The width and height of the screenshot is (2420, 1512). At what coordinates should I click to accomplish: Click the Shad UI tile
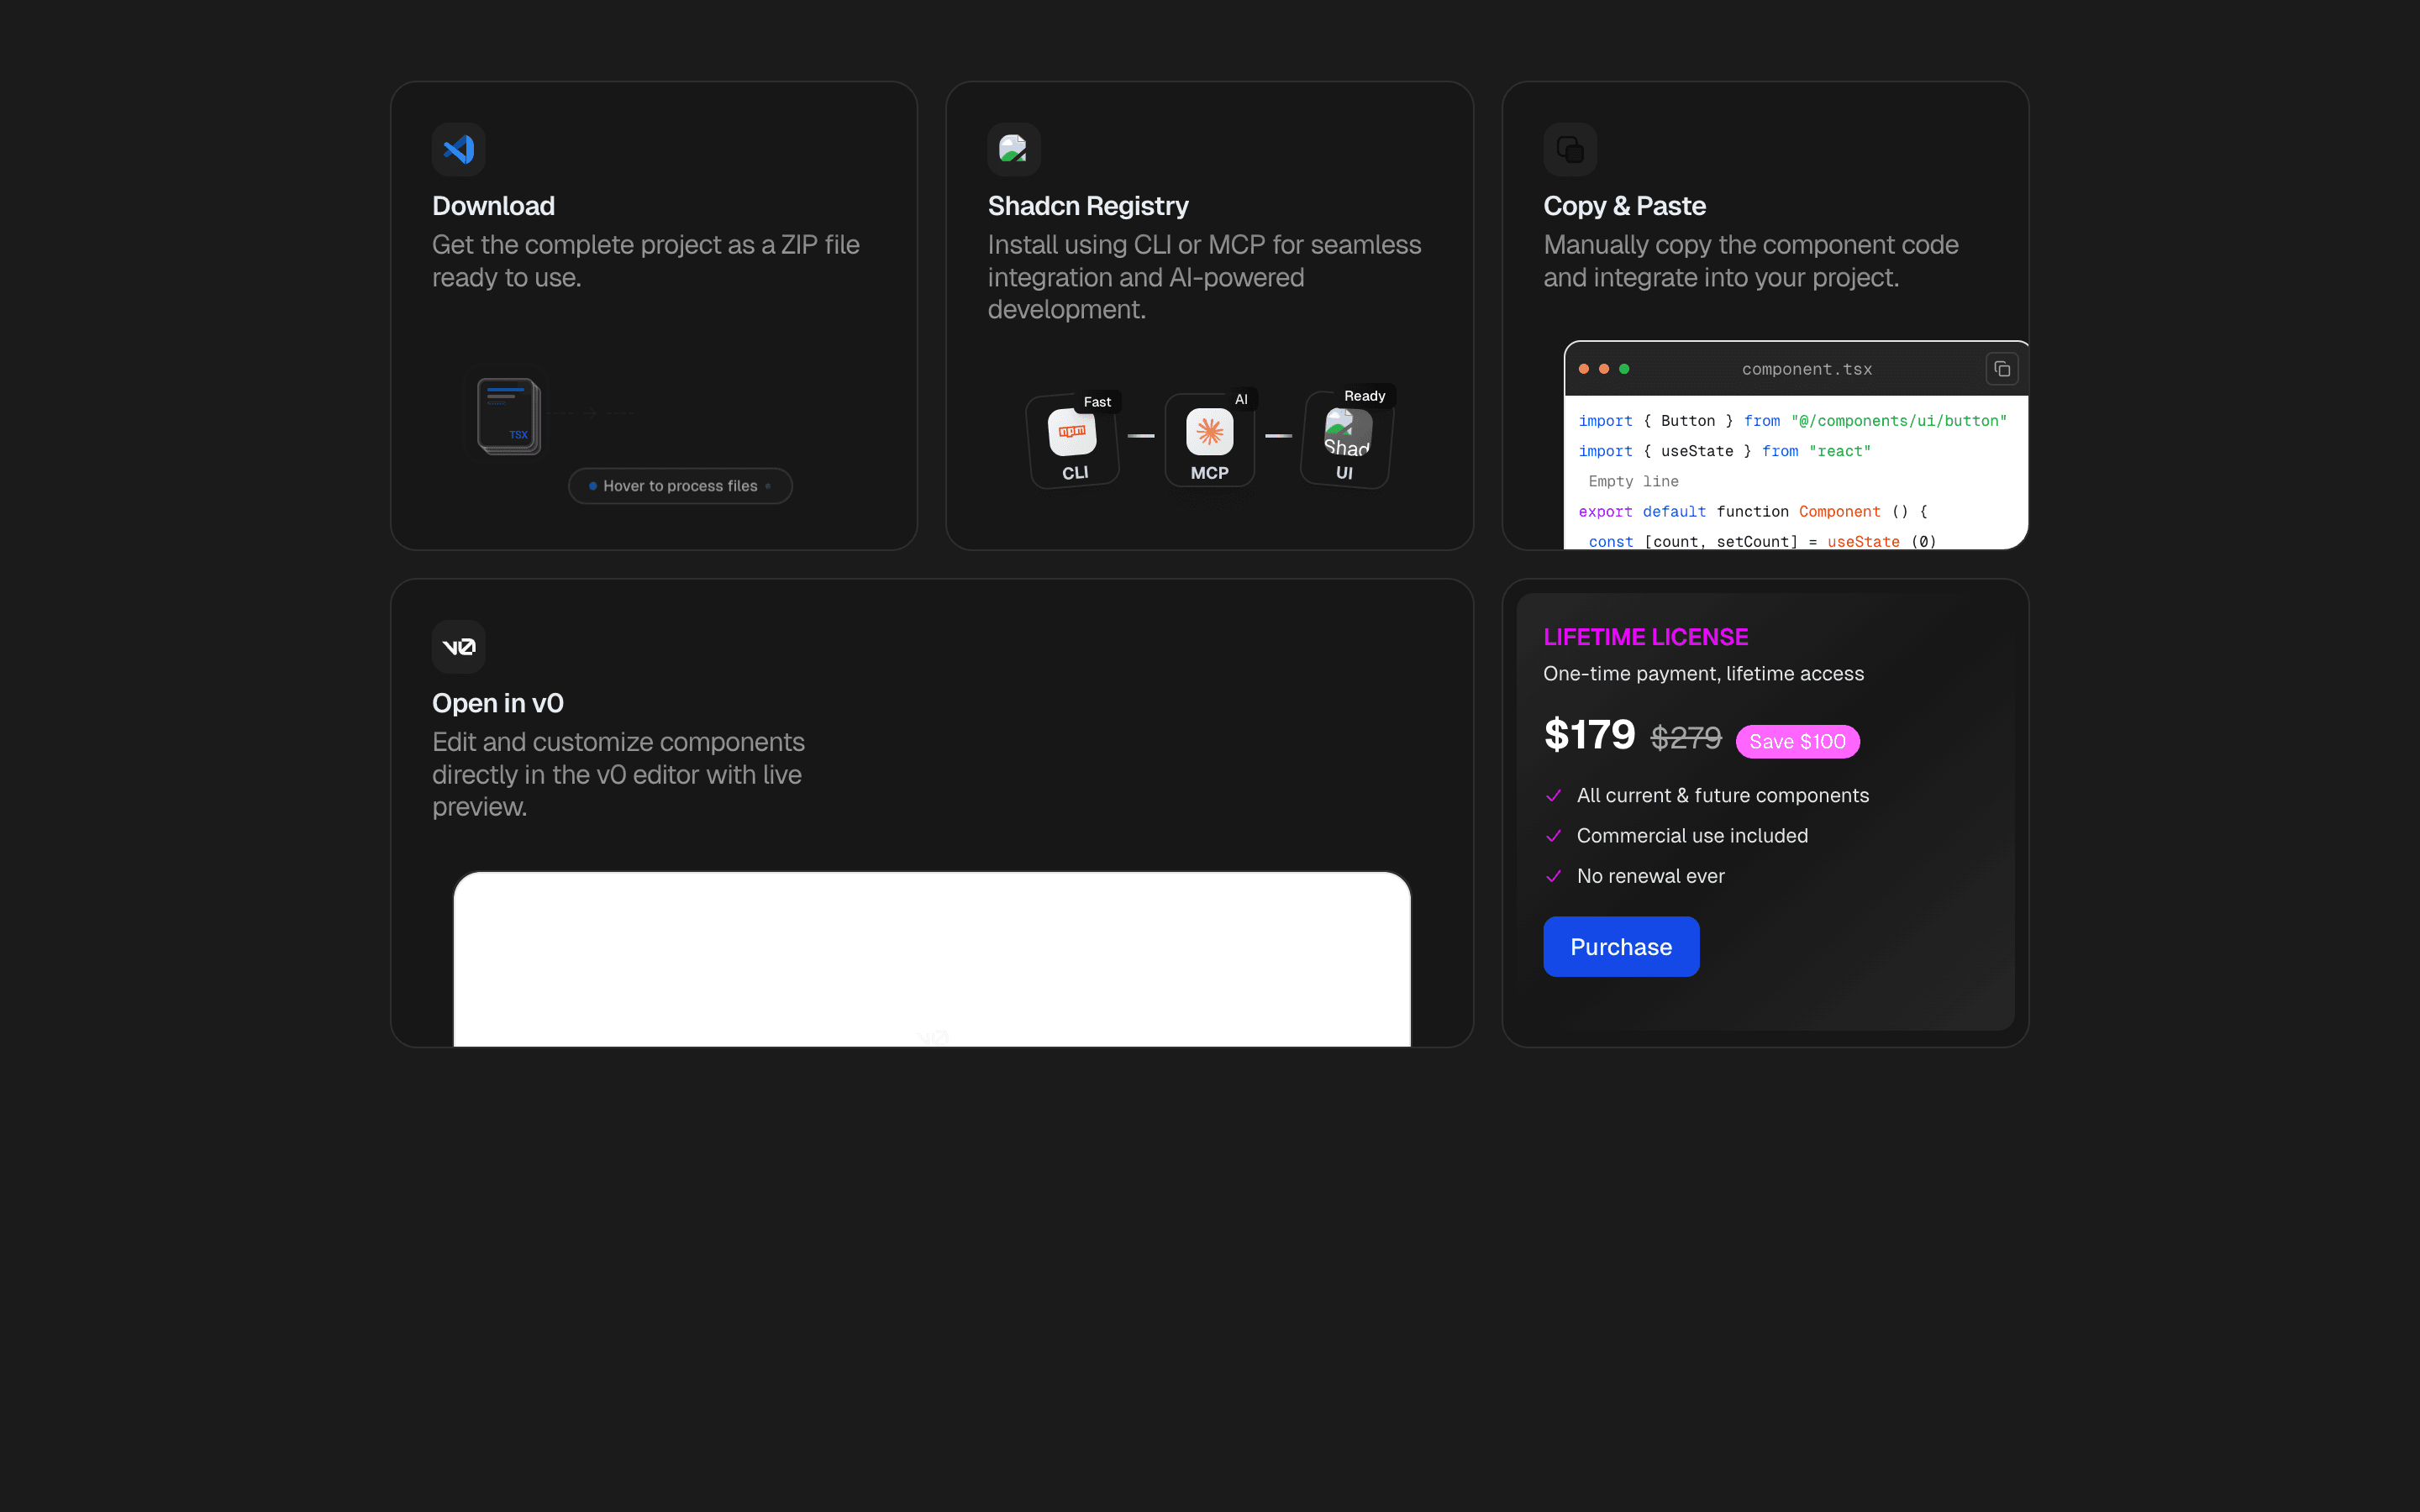pos(1346,442)
